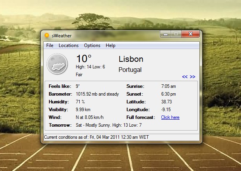Click the 'Barometer:' label

coord(60,94)
